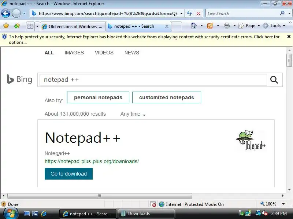This screenshot has height=219, width=293.
Task: Click the Home toolbar icon
Action: pyautogui.click(x=194, y=26)
